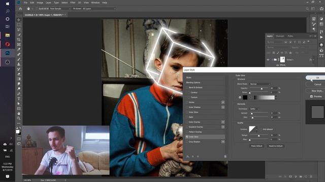The image size is (325, 182).
Task: Add another Drop Shadow with plus icon
Action: click(223, 142)
